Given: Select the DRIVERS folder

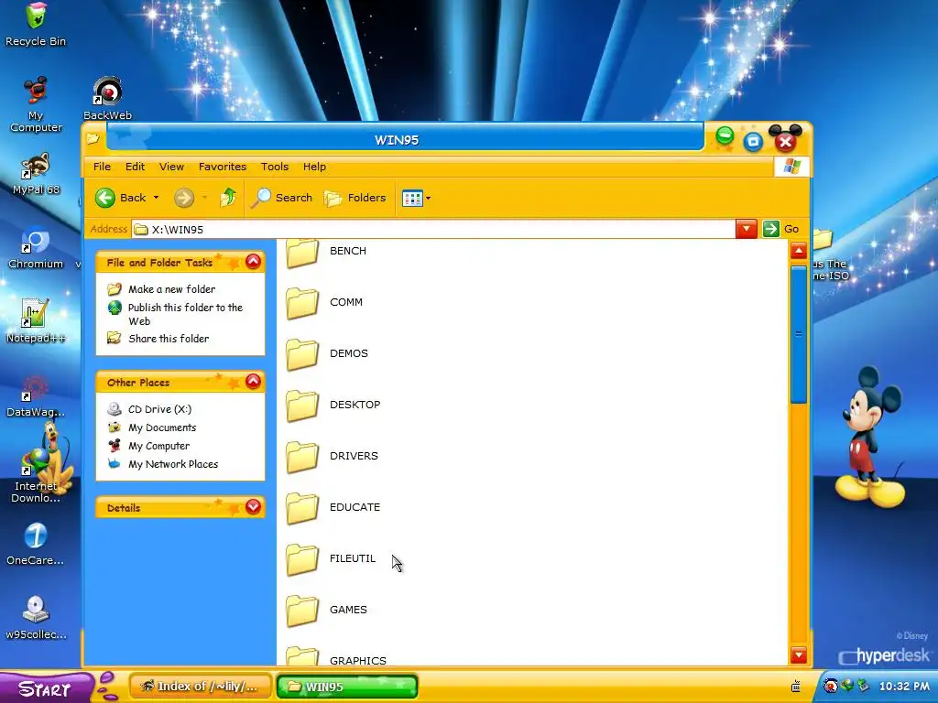Looking at the screenshot, I should (x=332, y=457).
